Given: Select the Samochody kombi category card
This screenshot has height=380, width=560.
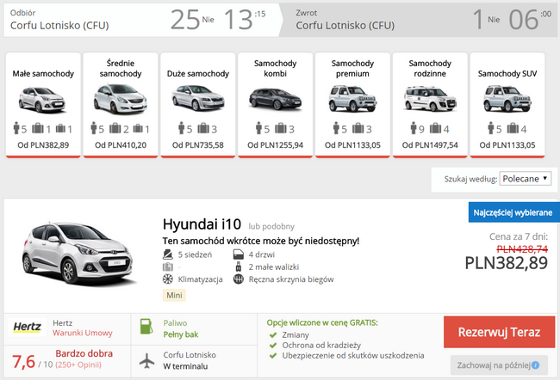Looking at the screenshot, I should [x=276, y=105].
